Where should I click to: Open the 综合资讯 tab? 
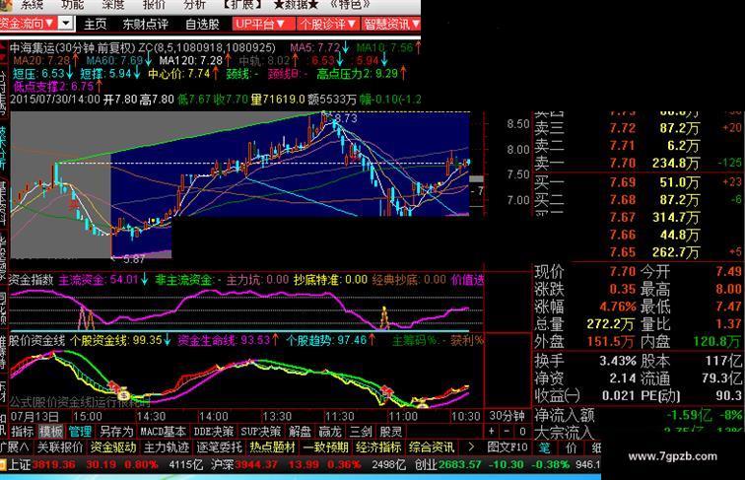point(432,447)
